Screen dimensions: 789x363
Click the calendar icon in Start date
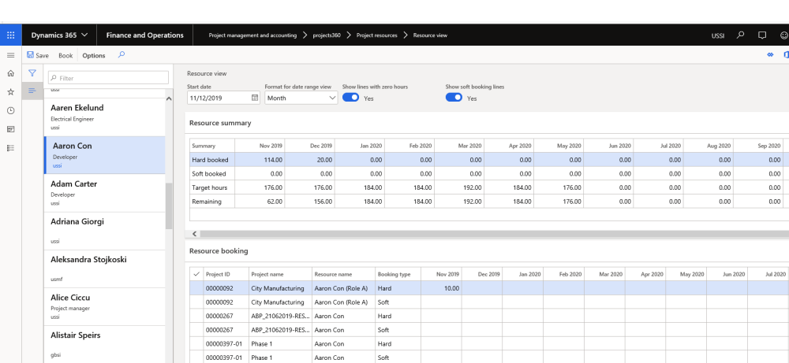(254, 98)
